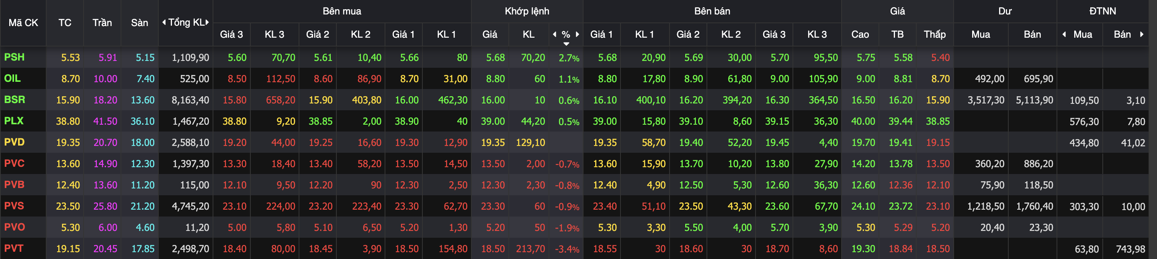Screen dimensions: 1157x259
Task: Open the PVT stock symbol
Action: pos(14,248)
